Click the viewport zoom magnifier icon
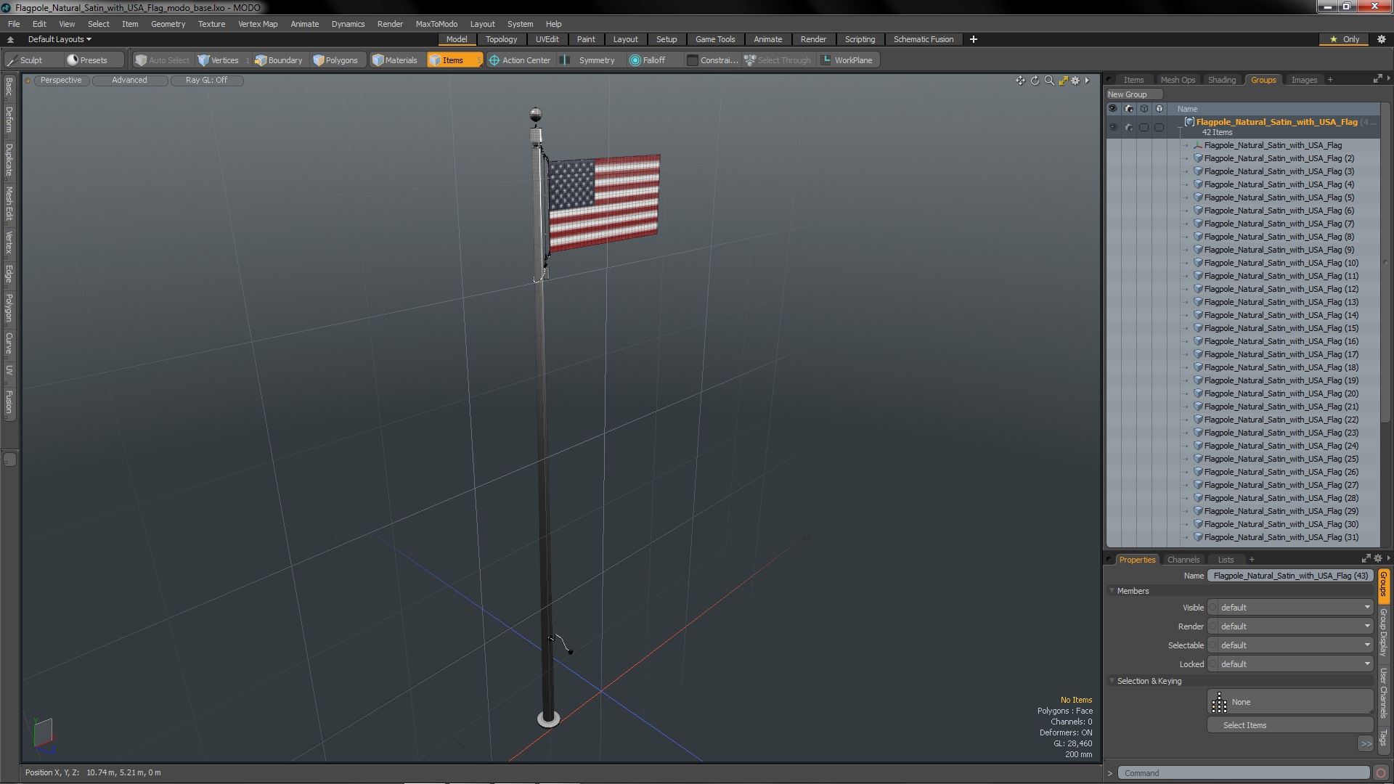This screenshot has width=1394, height=784. pos(1049,81)
